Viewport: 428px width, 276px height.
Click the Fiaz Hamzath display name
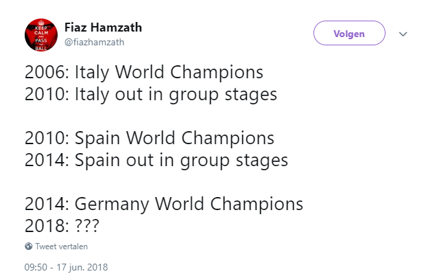[103, 28]
